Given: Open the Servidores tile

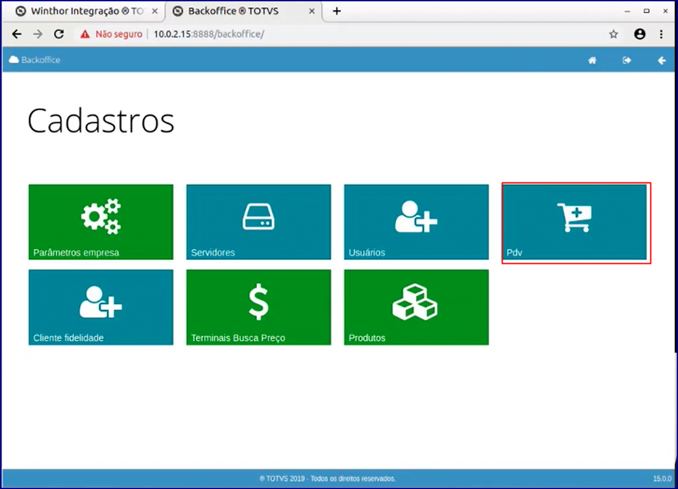Looking at the screenshot, I should click(259, 222).
